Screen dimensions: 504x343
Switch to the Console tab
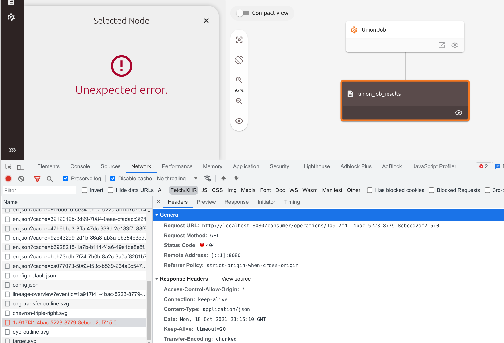point(80,166)
